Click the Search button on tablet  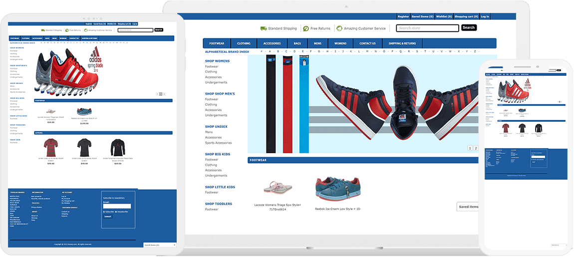pos(159,30)
